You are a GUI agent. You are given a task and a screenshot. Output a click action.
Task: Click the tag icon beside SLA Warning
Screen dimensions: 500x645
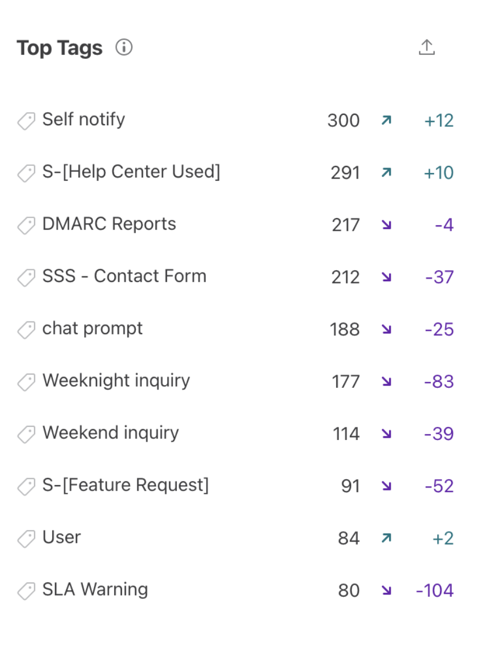pos(26,591)
